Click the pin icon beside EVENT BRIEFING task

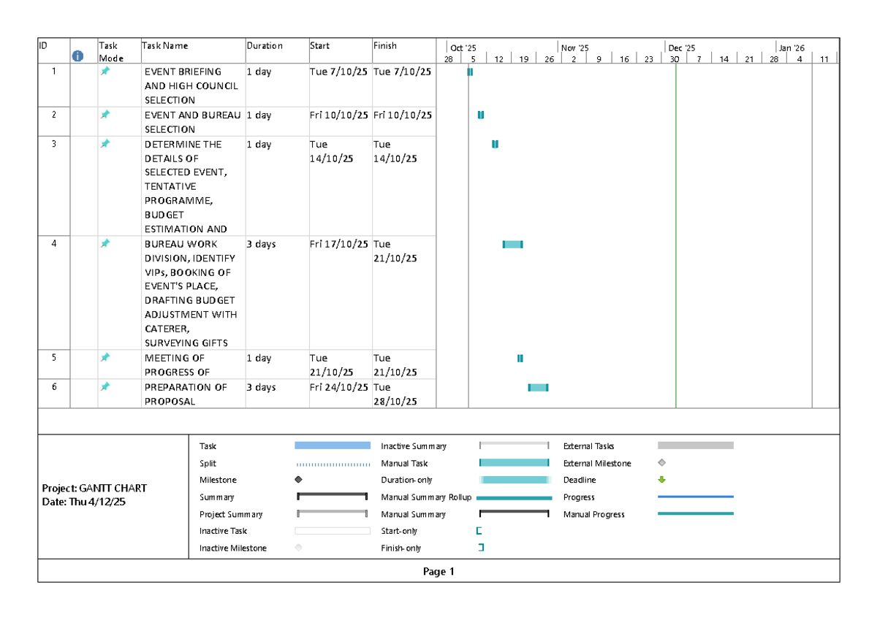coord(105,71)
